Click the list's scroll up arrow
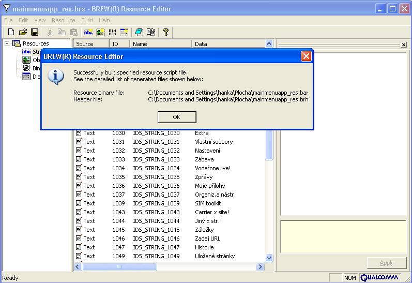 (x=269, y=44)
